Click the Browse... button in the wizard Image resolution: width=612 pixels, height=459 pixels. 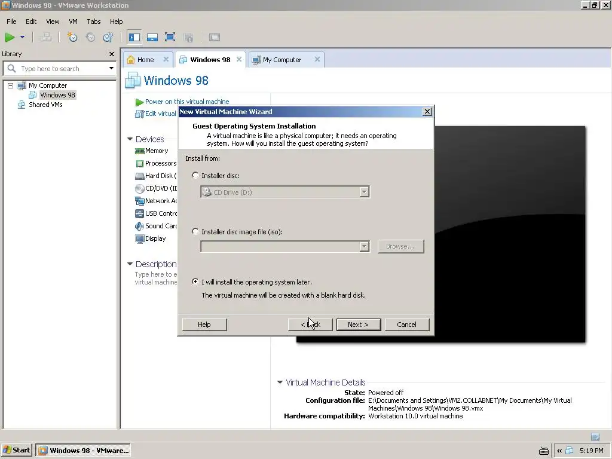point(400,246)
